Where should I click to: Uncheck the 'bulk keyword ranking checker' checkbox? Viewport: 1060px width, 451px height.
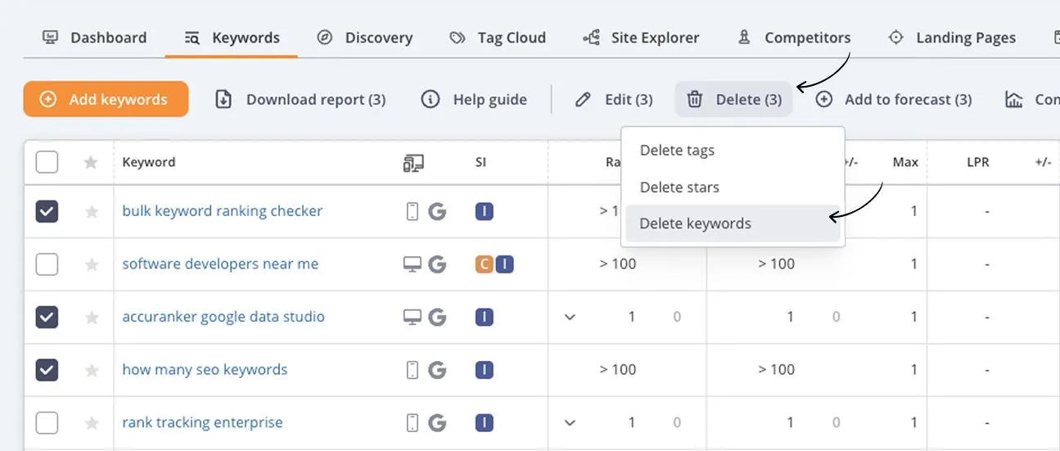point(47,212)
